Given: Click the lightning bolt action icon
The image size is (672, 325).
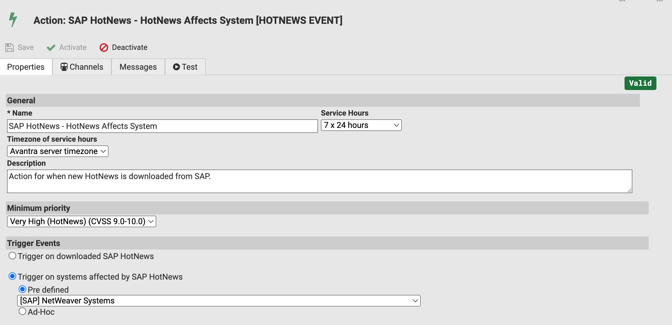Looking at the screenshot, I should pyautogui.click(x=13, y=20).
